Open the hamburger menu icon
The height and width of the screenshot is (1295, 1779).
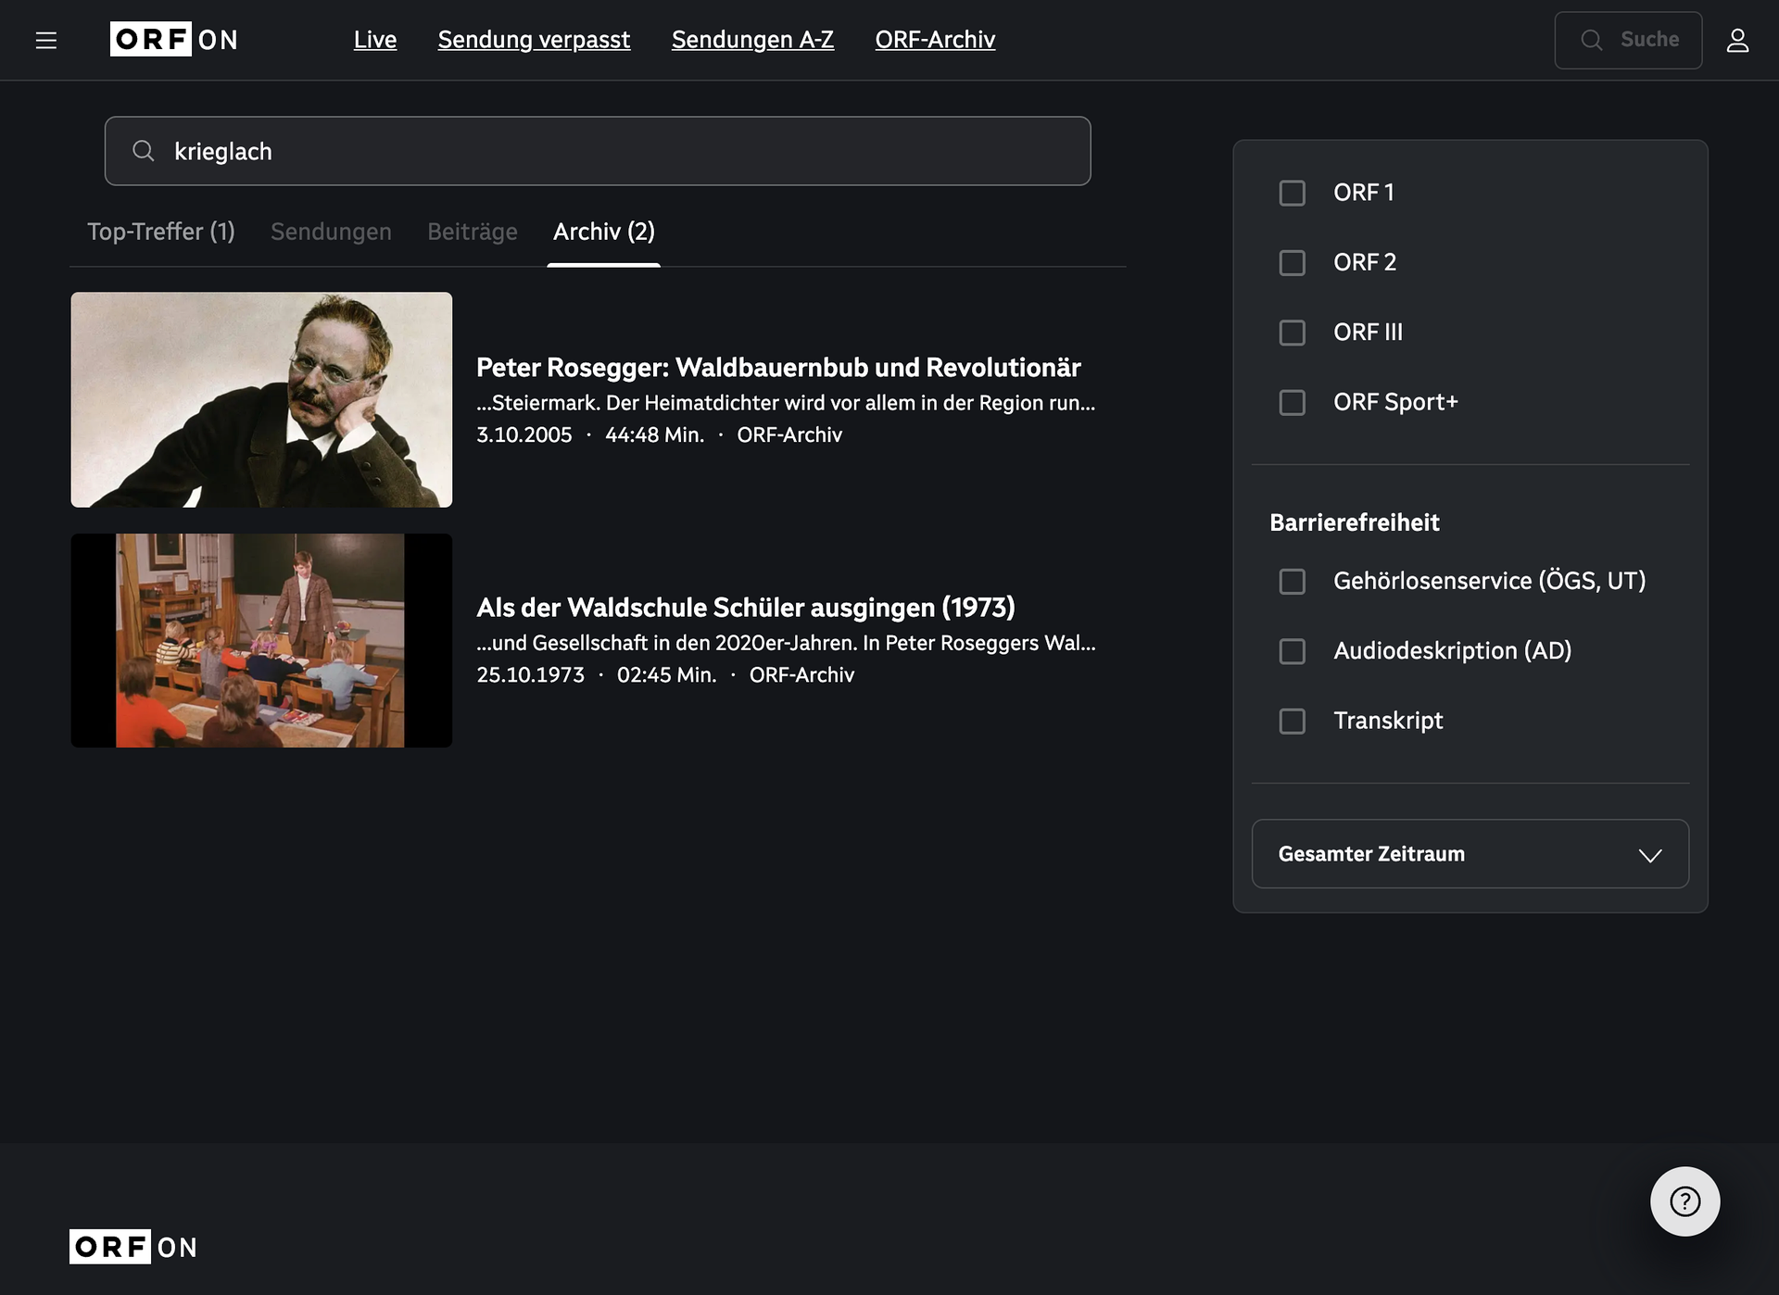point(46,40)
